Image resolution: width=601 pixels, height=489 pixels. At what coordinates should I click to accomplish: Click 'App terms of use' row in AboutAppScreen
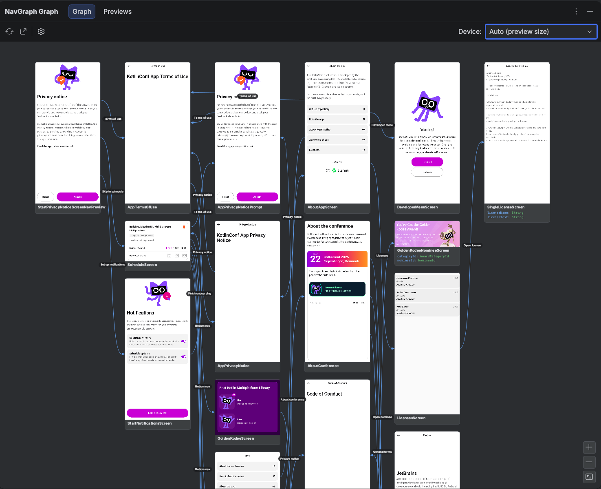pos(337,139)
